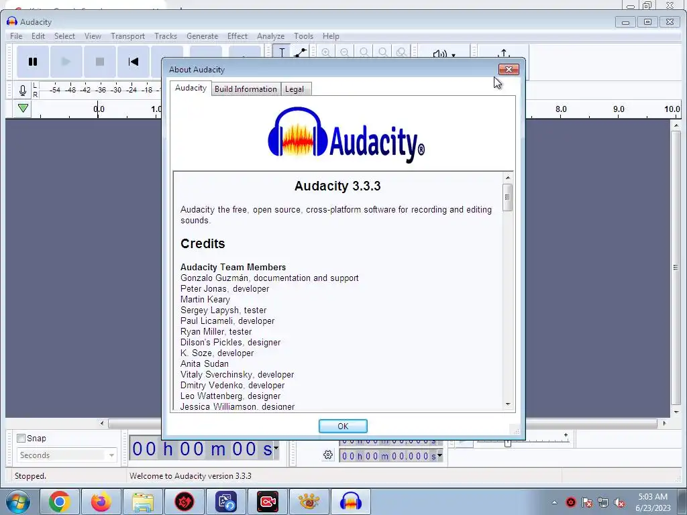Open the Tools menu
This screenshot has height=515, width=687.
click(304, 36)
